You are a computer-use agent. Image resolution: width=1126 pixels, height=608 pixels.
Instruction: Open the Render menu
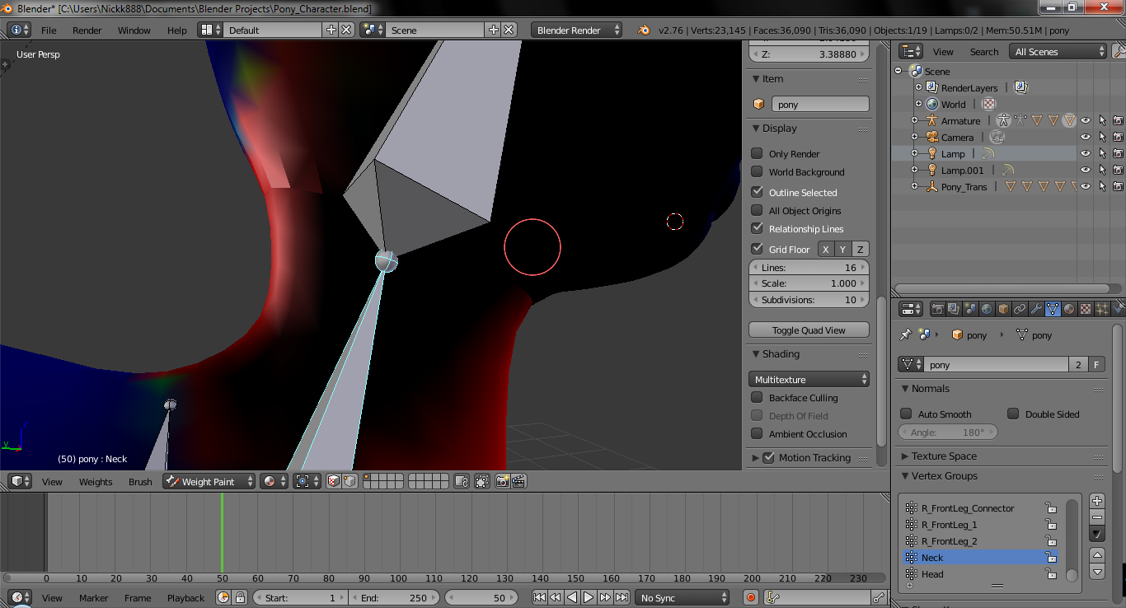coord(87,30)
